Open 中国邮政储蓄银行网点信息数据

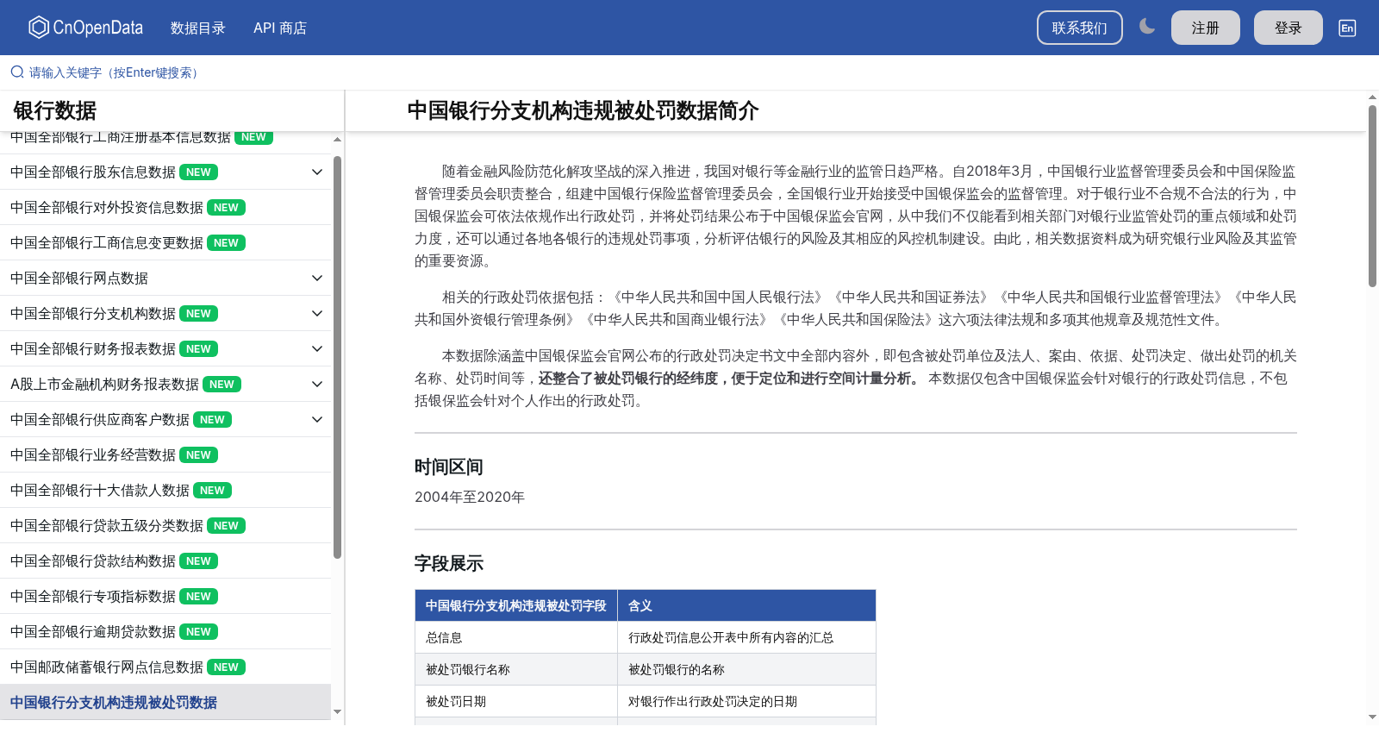point(165,667)
